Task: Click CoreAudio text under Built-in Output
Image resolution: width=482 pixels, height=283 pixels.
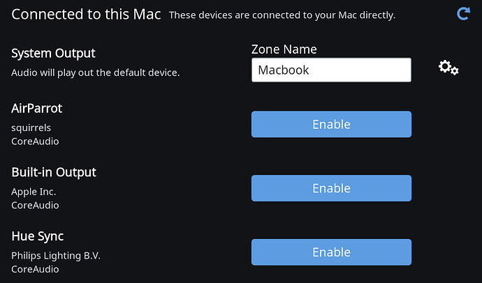Action: click(x=35, y=205)
